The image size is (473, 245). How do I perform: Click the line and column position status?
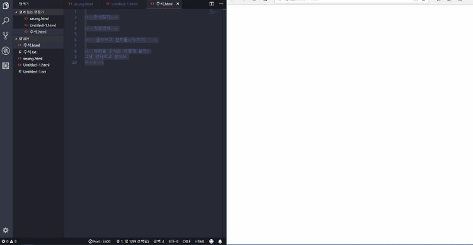coord(132,242)
